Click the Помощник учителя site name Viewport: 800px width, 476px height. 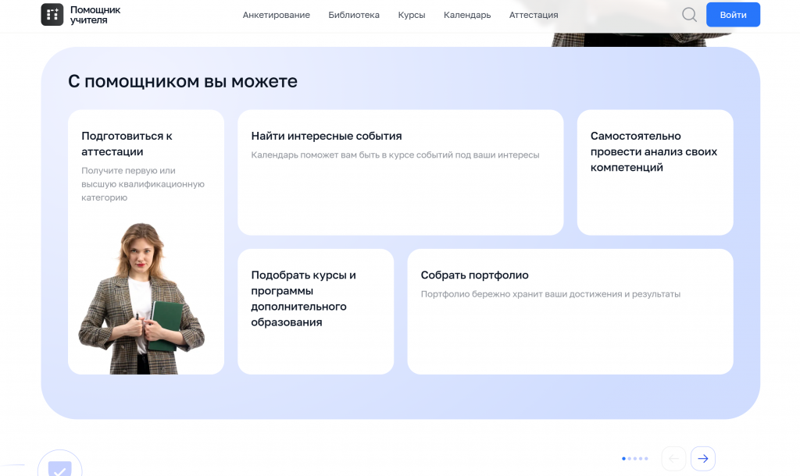click(x=95, y=15)
